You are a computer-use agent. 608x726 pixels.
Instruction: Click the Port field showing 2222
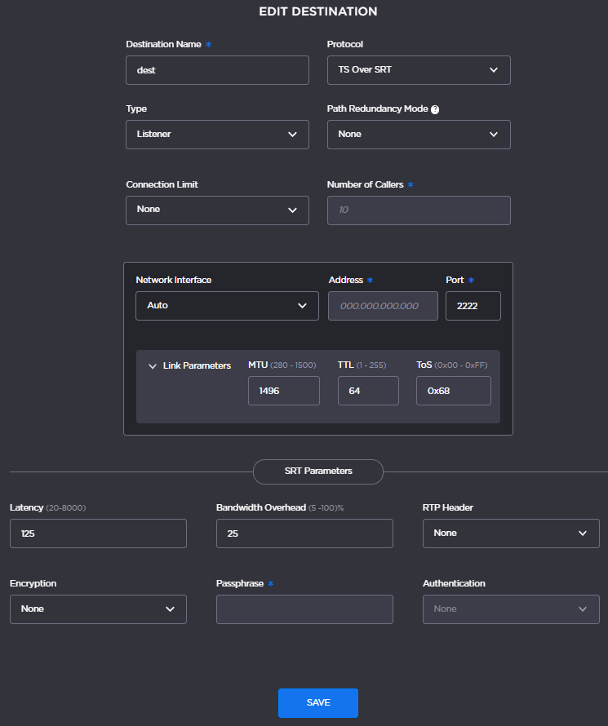(473, 305)
